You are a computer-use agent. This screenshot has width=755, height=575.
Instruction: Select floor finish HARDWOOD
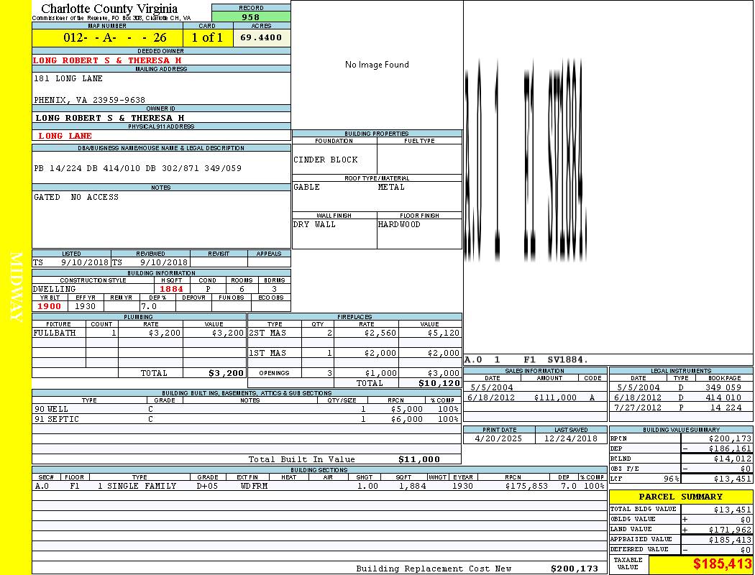pyautogui.click(x=399, y=224)
